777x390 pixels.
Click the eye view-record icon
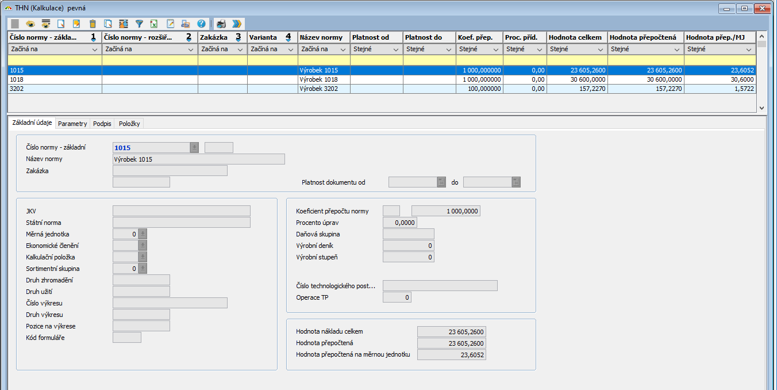click(30, 24)
